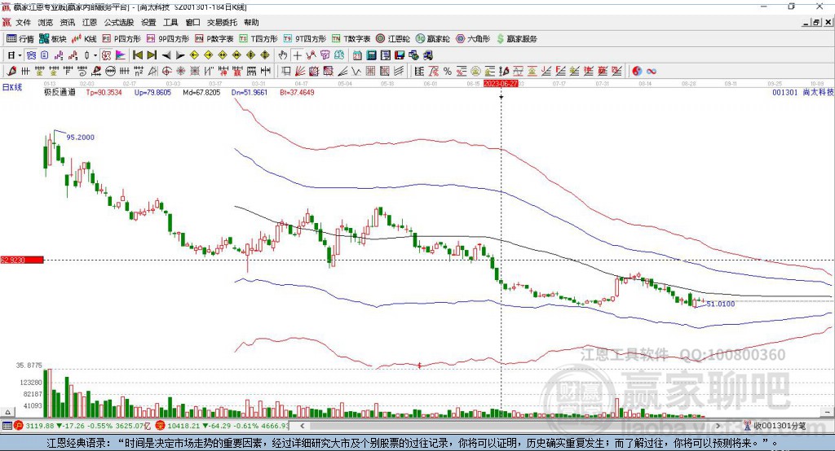Open the 板块 sectors view
Viewport: 835px width, 451px height.
click(53, 39)
